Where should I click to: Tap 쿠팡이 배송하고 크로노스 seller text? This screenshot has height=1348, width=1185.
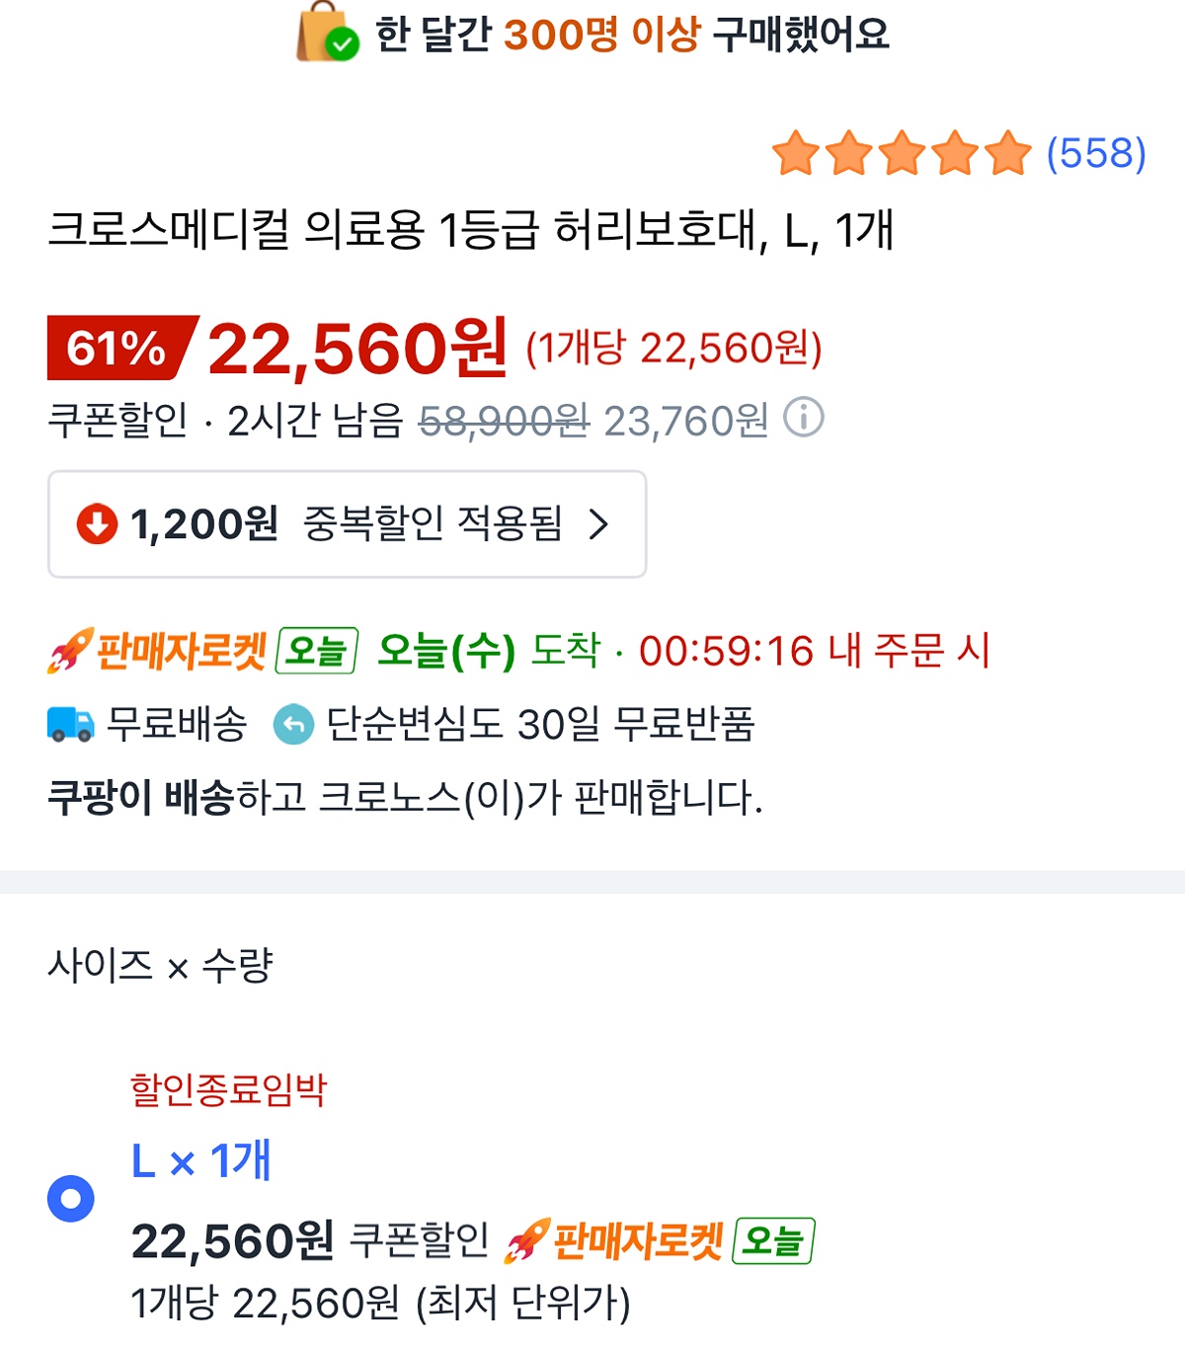click(x=405, y=797)
